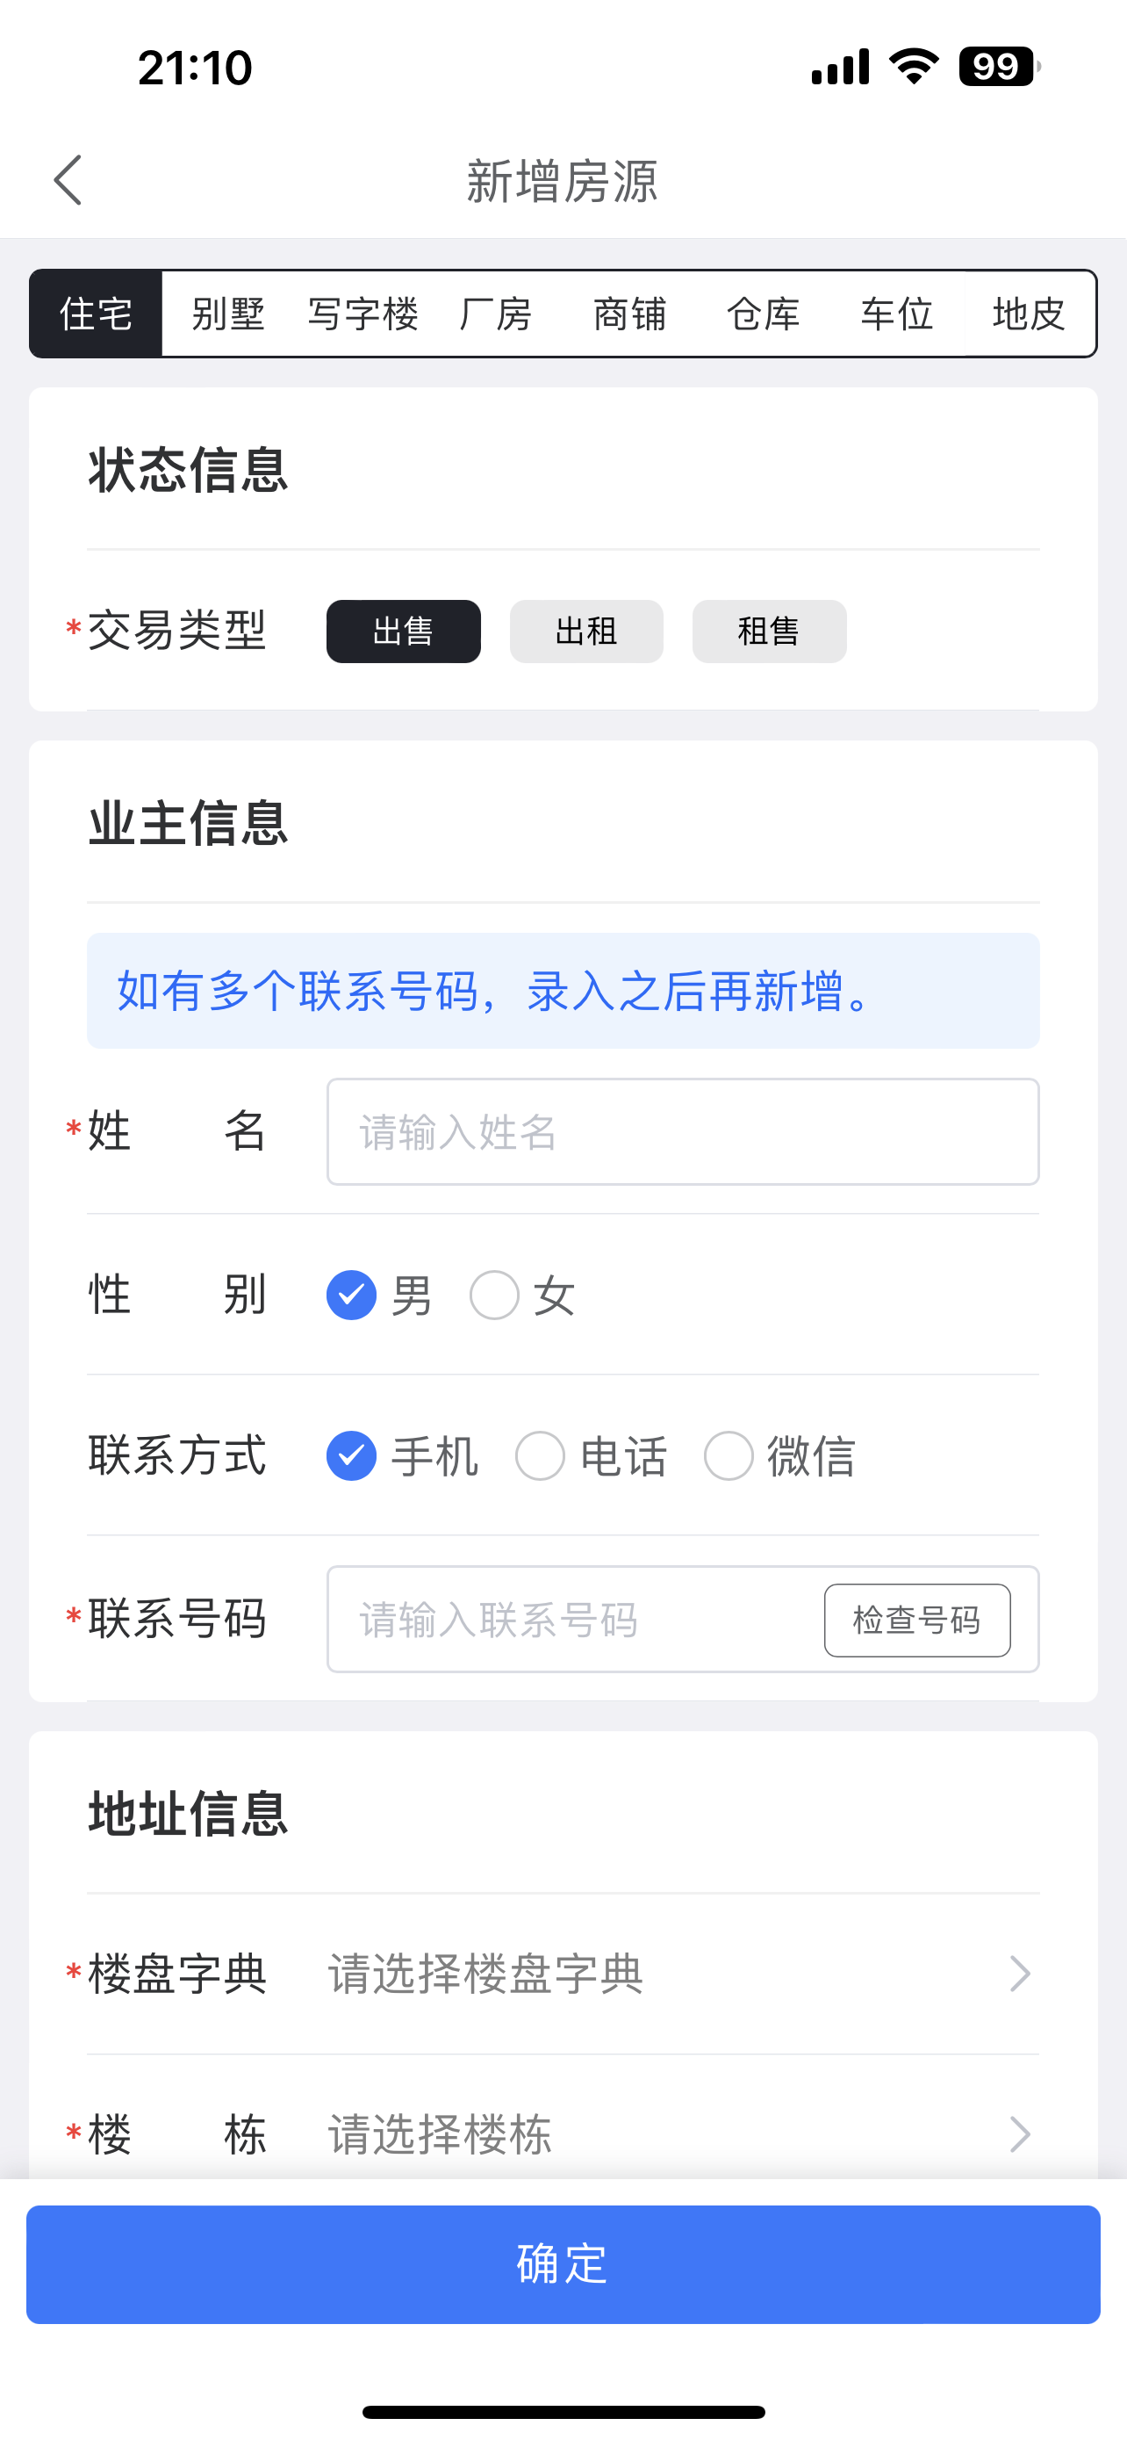Focus the 请输入姓名 input field
Viewport: 1127px width, 2440px height.
pos(683,1132)
